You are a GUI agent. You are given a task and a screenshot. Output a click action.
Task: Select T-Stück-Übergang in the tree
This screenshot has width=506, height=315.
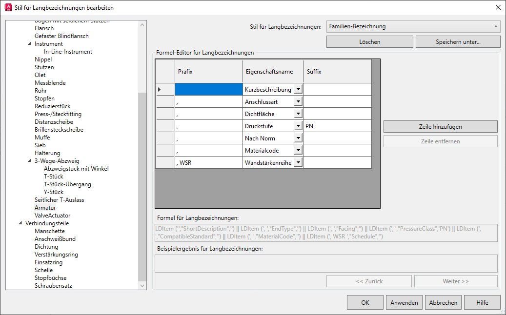[67, 184]
